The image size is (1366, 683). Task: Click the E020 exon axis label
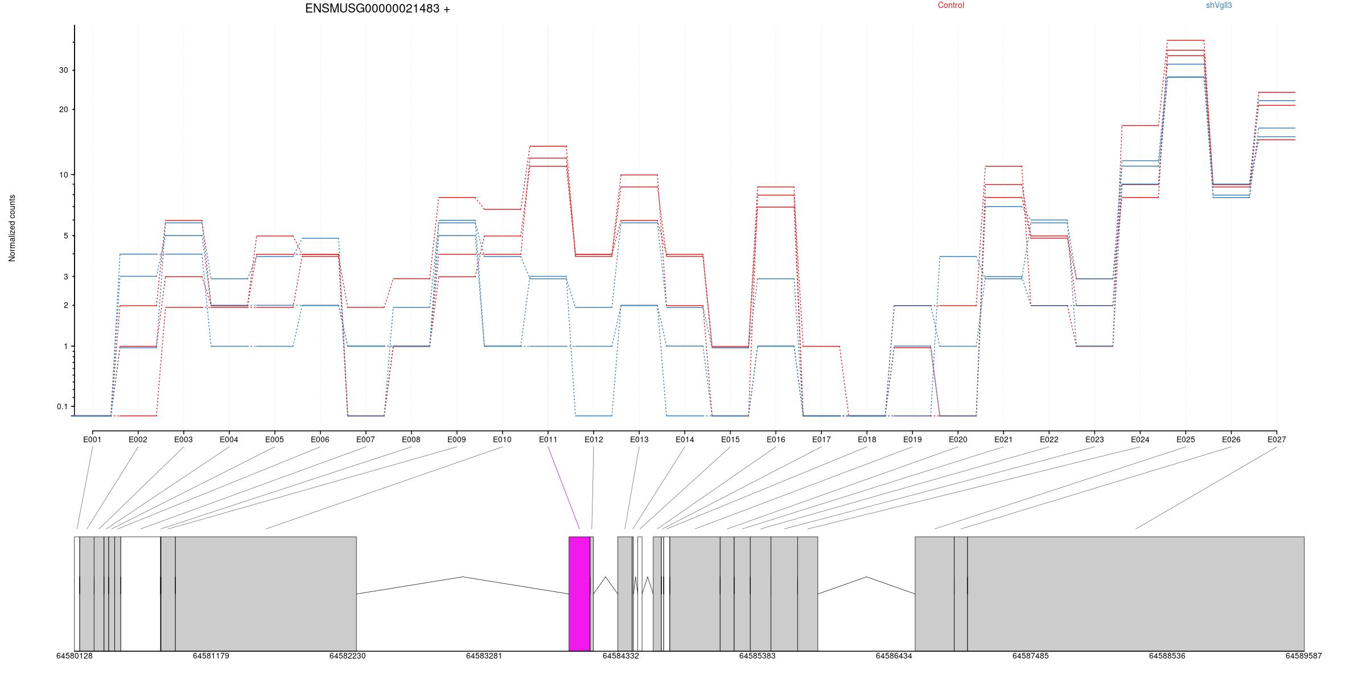click(x=958, y=439)
